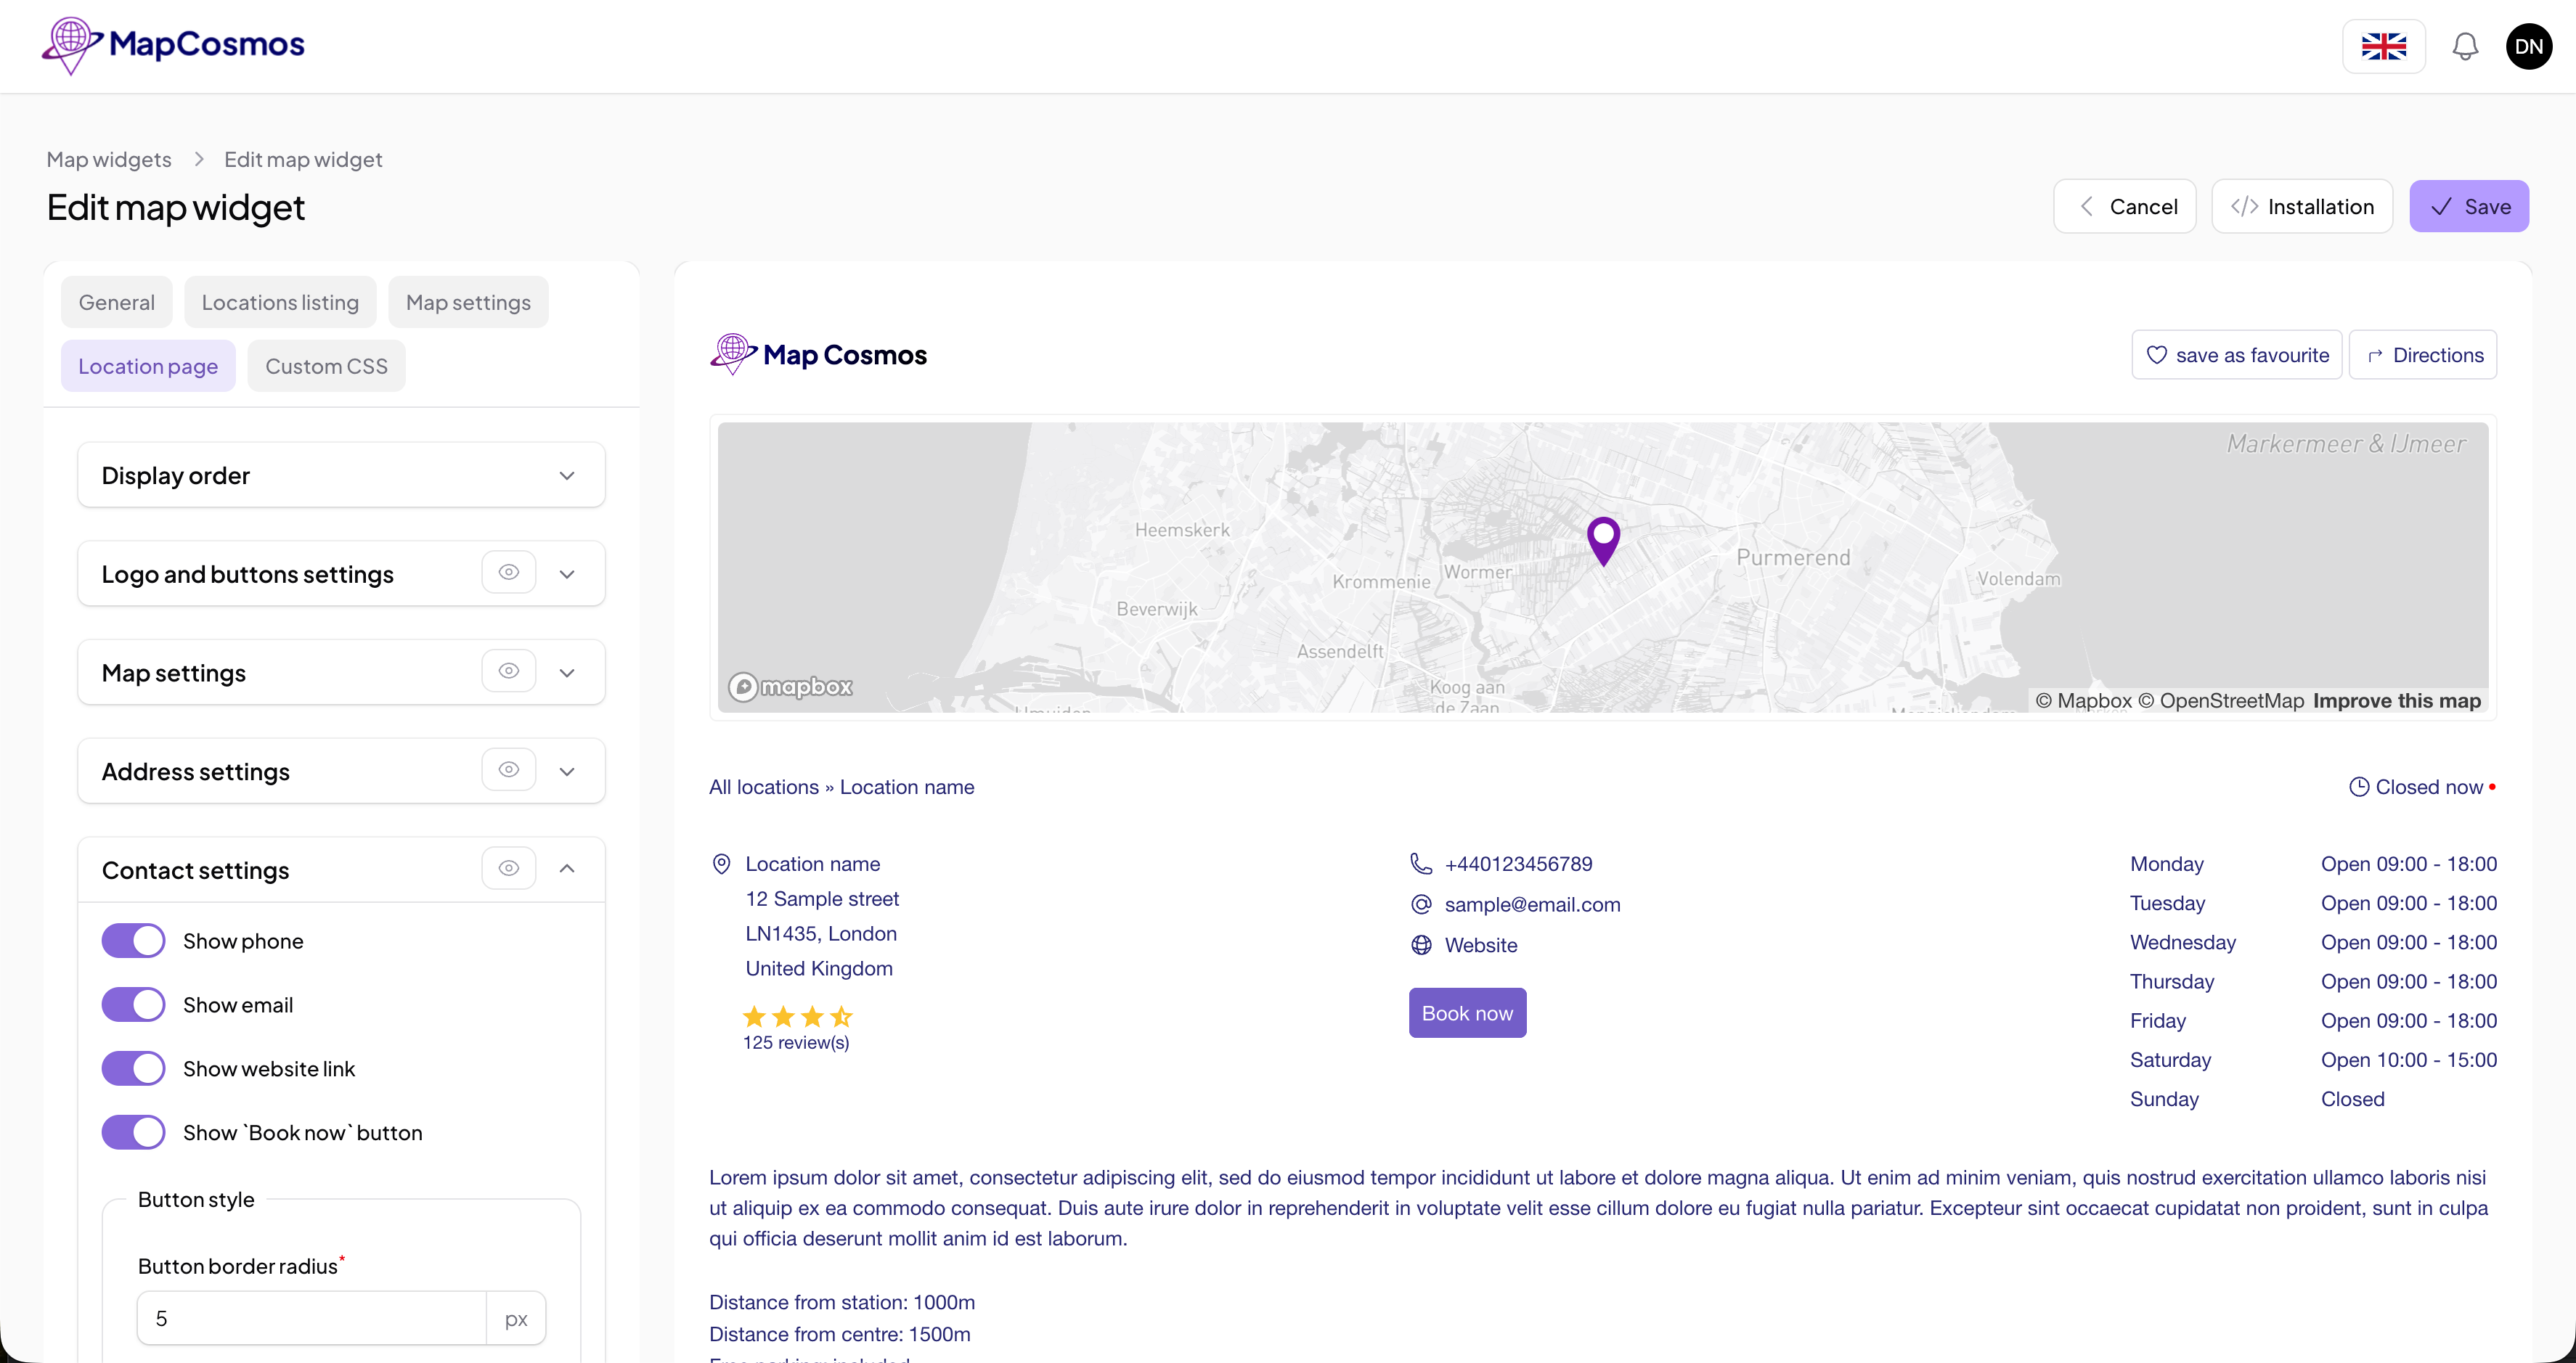Click the Book now button
The width and height of the screenshot is (2576, 1363).
point(1467,1012)
